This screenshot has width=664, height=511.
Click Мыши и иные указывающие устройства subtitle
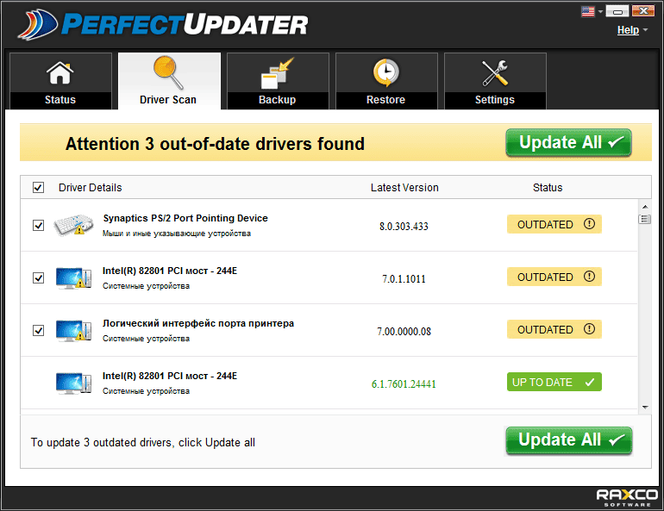(177, 234)
